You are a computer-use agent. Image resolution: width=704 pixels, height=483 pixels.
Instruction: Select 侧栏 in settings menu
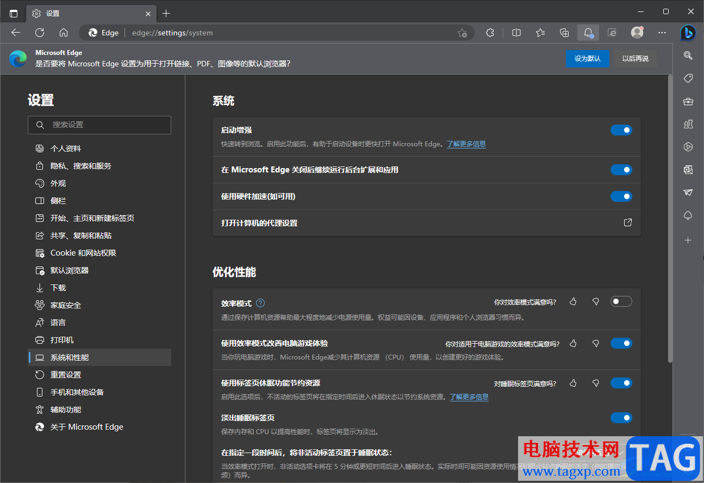[x=99, y=201]
